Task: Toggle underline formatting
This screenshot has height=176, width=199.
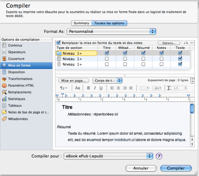Action: click(x=101, y=88)
